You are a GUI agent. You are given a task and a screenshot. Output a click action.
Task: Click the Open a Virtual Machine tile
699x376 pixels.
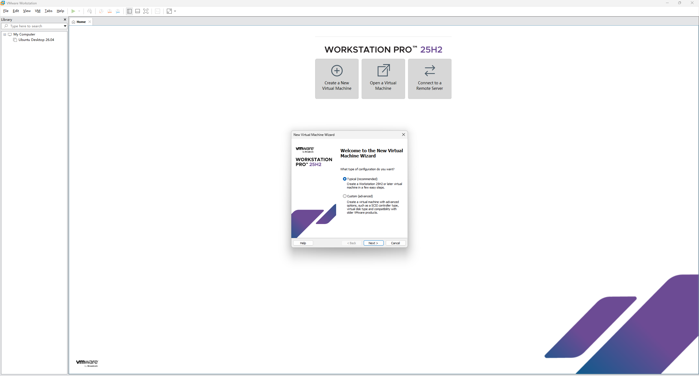[383, 79]
